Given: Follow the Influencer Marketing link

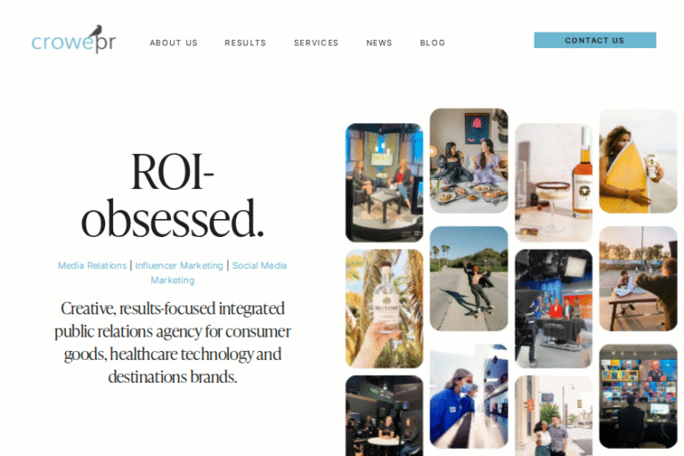Looking at the screenshot, I should tap(179, 265).
